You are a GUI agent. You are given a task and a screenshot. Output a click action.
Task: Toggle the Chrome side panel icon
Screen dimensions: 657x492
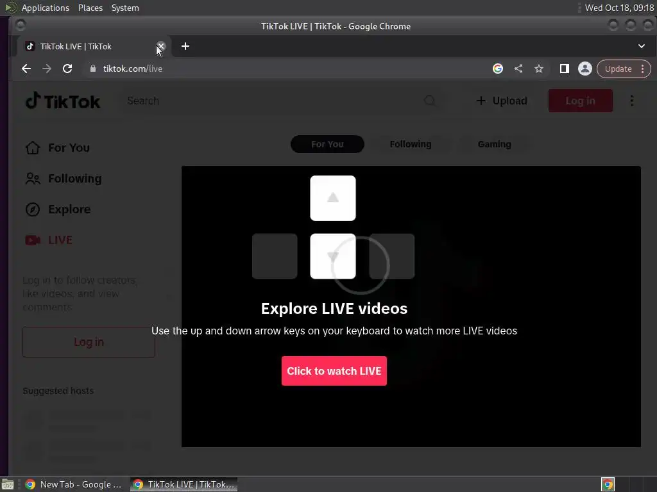(565, 69)
